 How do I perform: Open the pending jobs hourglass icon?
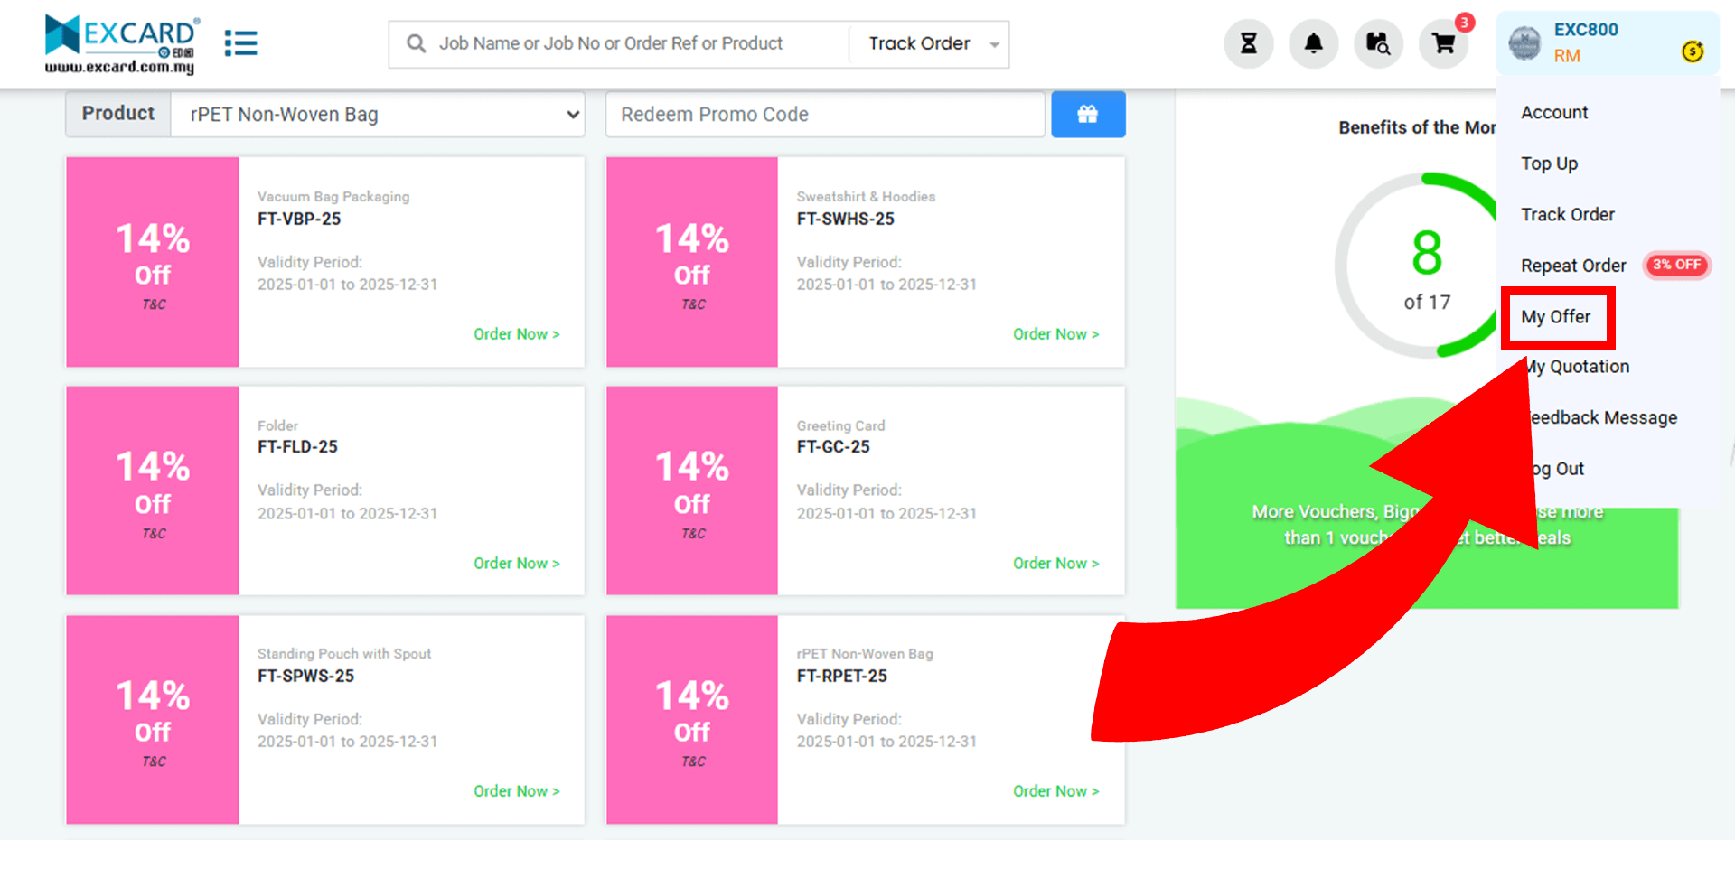[1248, 43]
